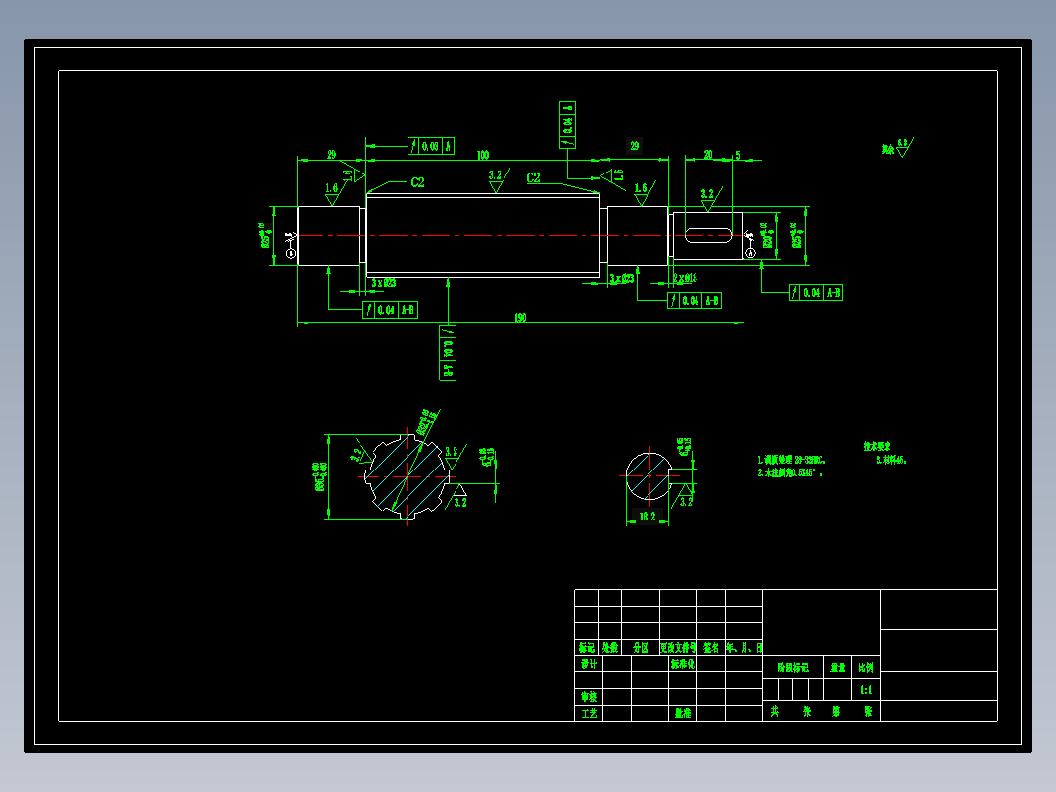Click the "5" dimension beside the 20
Viewport: 1056px width, 792px height.
coord(738,155)
